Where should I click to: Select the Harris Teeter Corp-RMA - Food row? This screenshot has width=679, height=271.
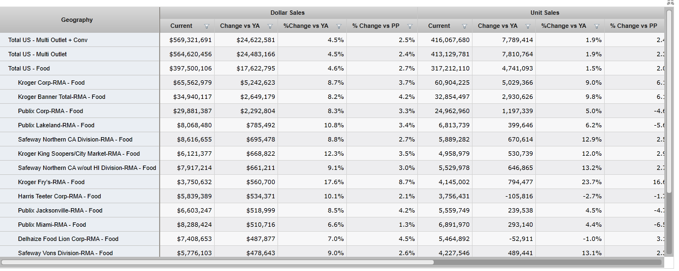(x=60, y=196)
